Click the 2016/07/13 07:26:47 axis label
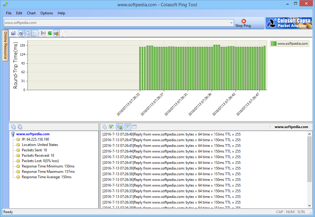 point(248,104)
